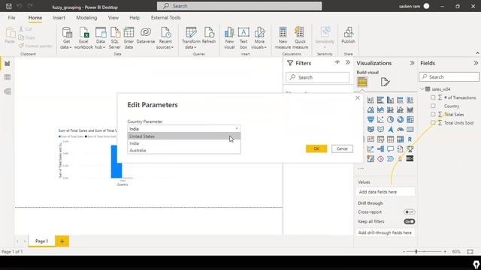481x270 pixels.
Task: Choose United States from the list
Action: click(x=184, y=136)
